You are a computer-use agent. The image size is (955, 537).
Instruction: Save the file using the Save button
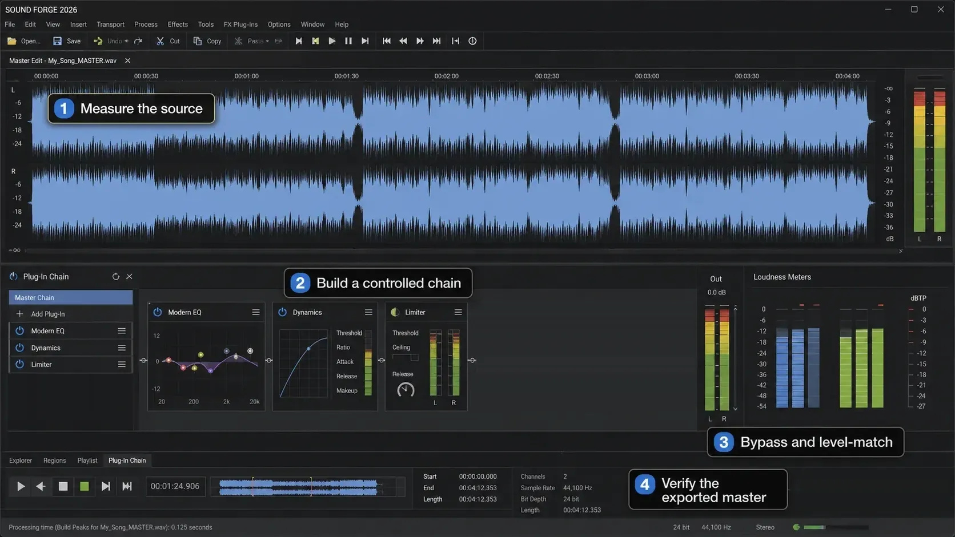[x=67, y=41]
